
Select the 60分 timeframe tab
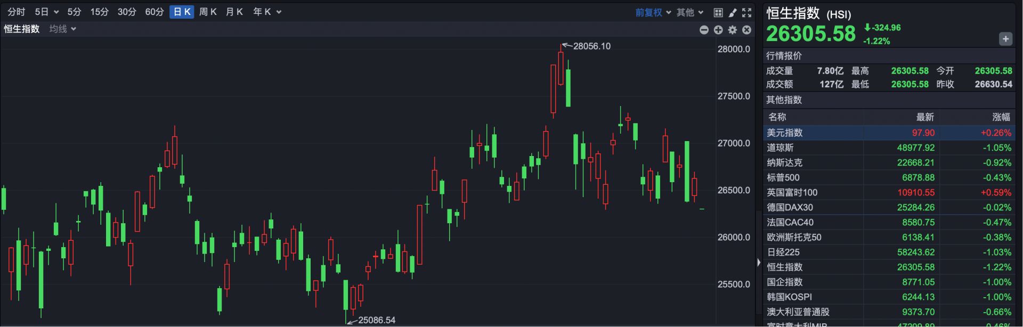pyautogui.click(x=155, y=12)
